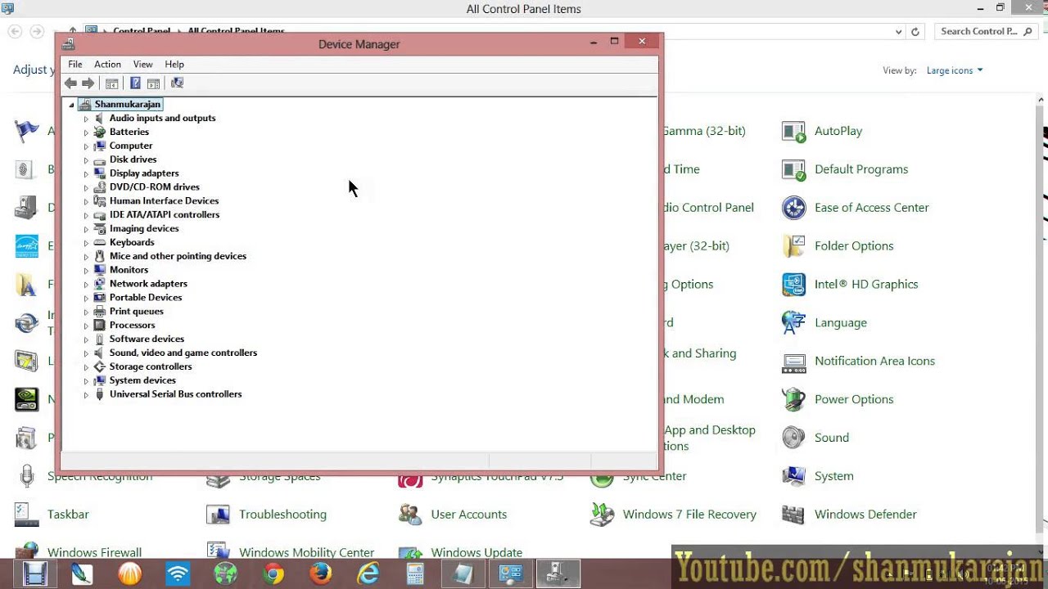The image size is (1048, 589).
Task: Click the Action Pane toolbar icon beside Help
Action: pyautogui.click(x=153, y=83)
